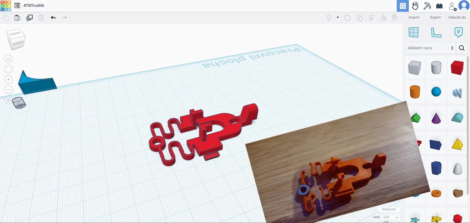Pick the orange Torus shape

point(436,193)
